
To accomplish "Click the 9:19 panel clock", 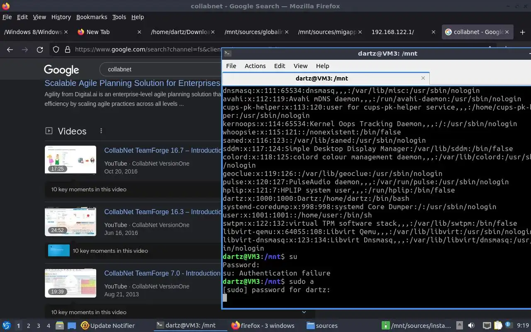I will point(523,326).
